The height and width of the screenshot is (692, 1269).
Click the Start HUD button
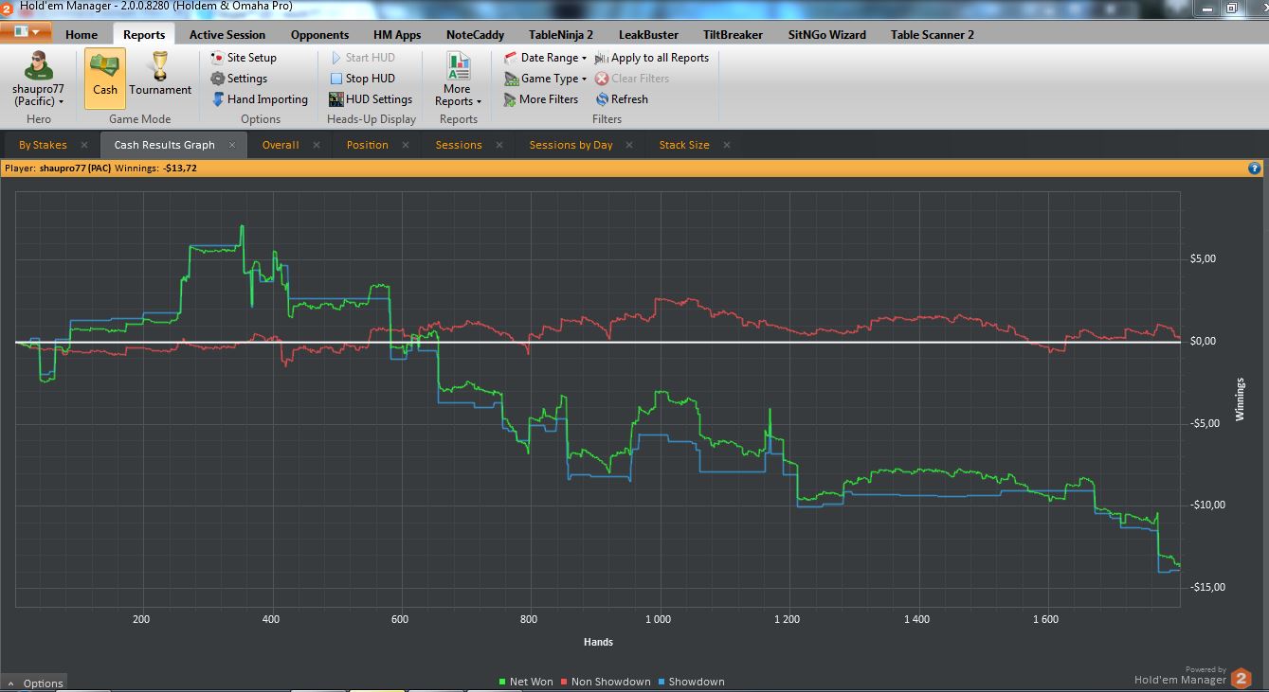(362, 58)
